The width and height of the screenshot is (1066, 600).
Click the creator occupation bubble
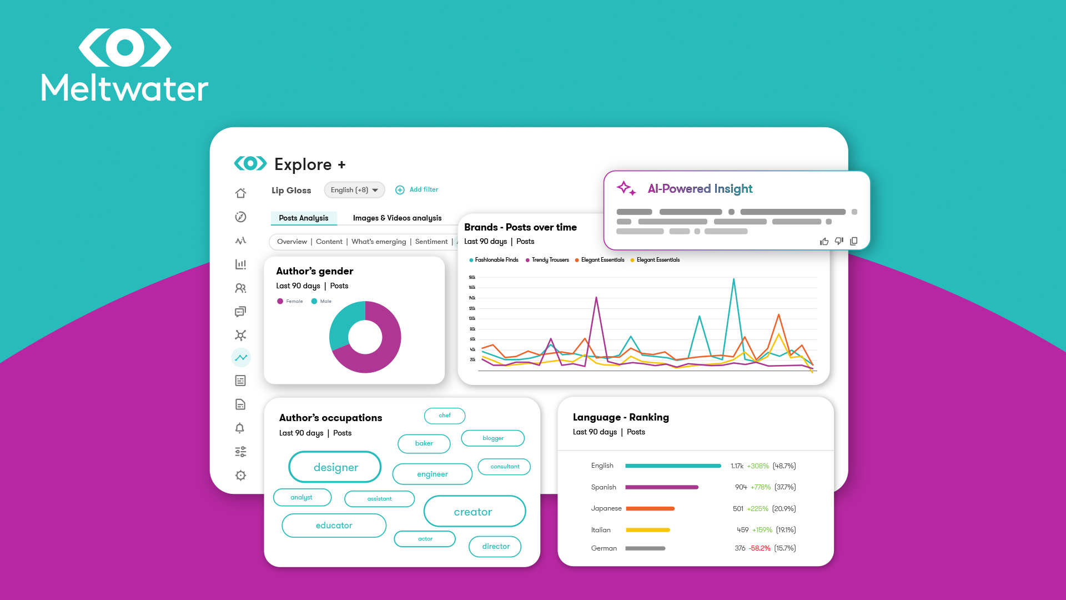(x=475, y=512)
